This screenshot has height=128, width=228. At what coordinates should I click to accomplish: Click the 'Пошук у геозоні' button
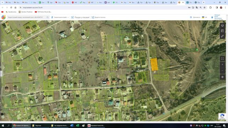(x=80, y=17)
